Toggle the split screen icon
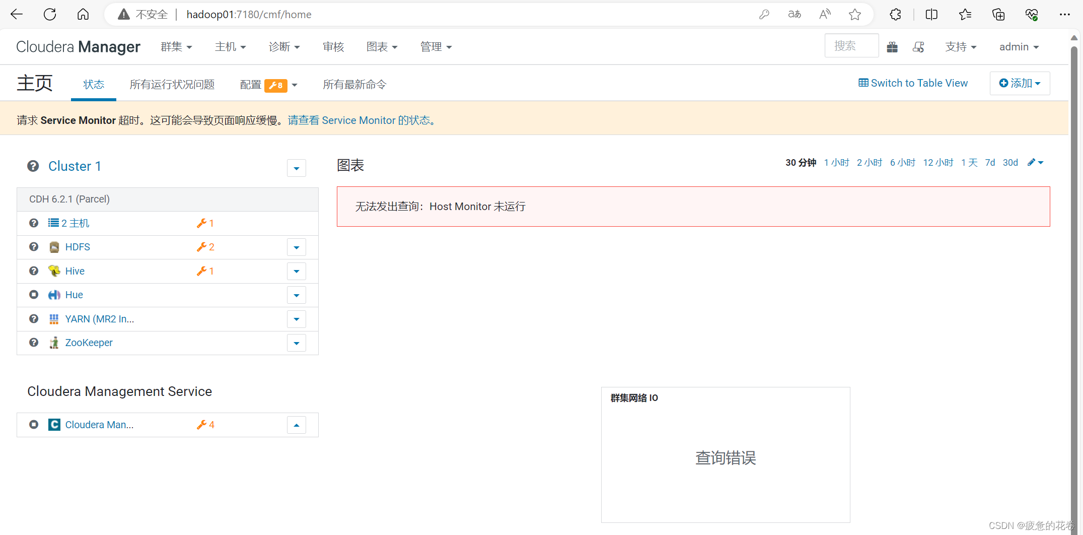 click(x=931, y=15)
